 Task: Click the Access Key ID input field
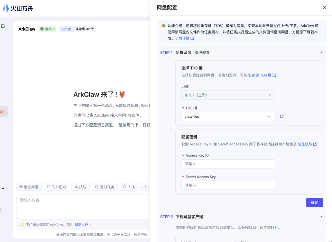coord(228,164)
